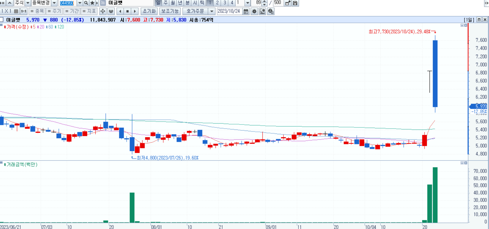The height and width of the screenshot is (229, 489).
Task: Toggle the 120-day moving average legend
Action: click(x=60, y=27)
